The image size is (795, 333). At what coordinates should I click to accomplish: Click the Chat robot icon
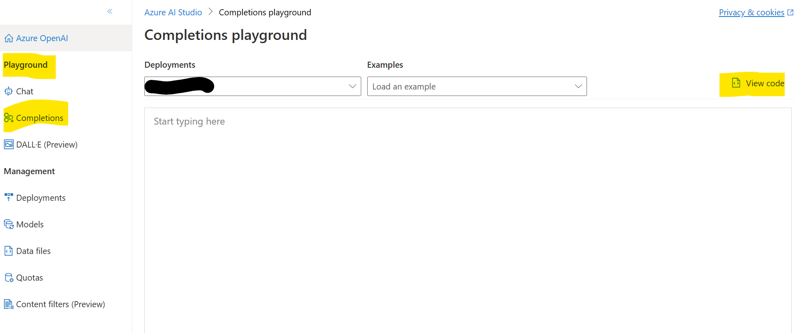coord(8,92)
